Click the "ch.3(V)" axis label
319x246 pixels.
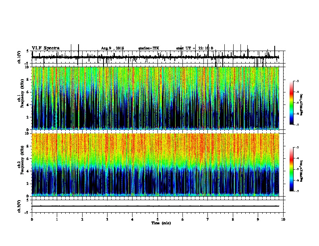click(x=19, y=206)
